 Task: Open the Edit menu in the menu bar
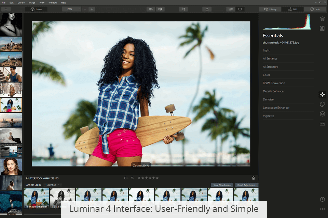12,3
